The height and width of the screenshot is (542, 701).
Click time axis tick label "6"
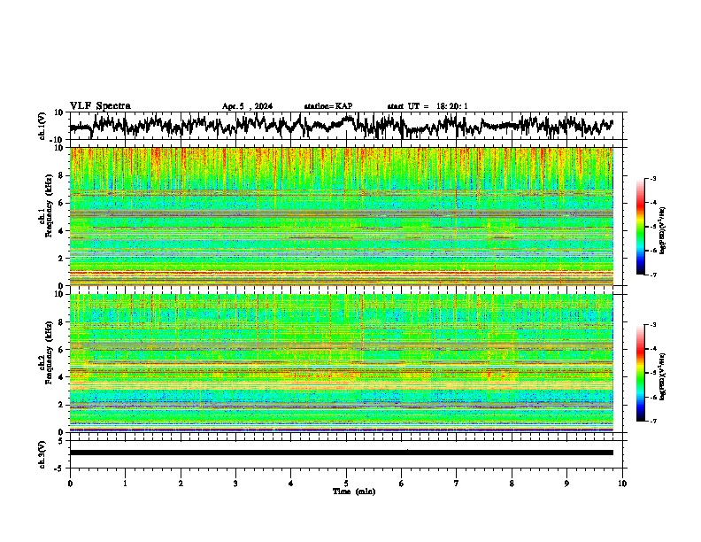(x=402, y=484)
